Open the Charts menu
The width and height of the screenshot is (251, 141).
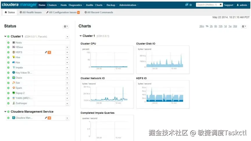(x=100, y=5)
